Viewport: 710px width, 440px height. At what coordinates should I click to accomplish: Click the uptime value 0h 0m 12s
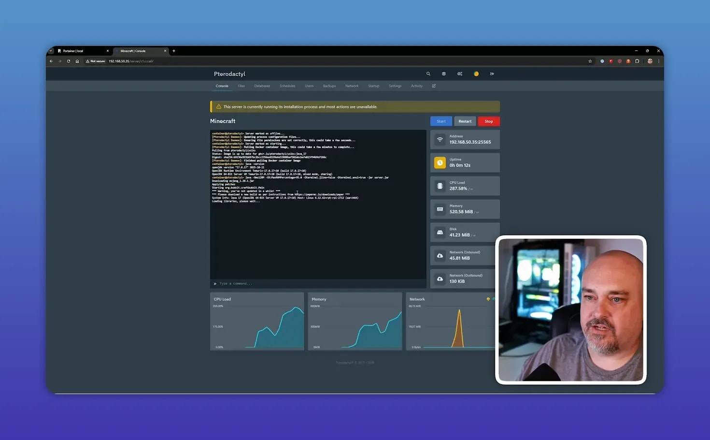point(460,165)
